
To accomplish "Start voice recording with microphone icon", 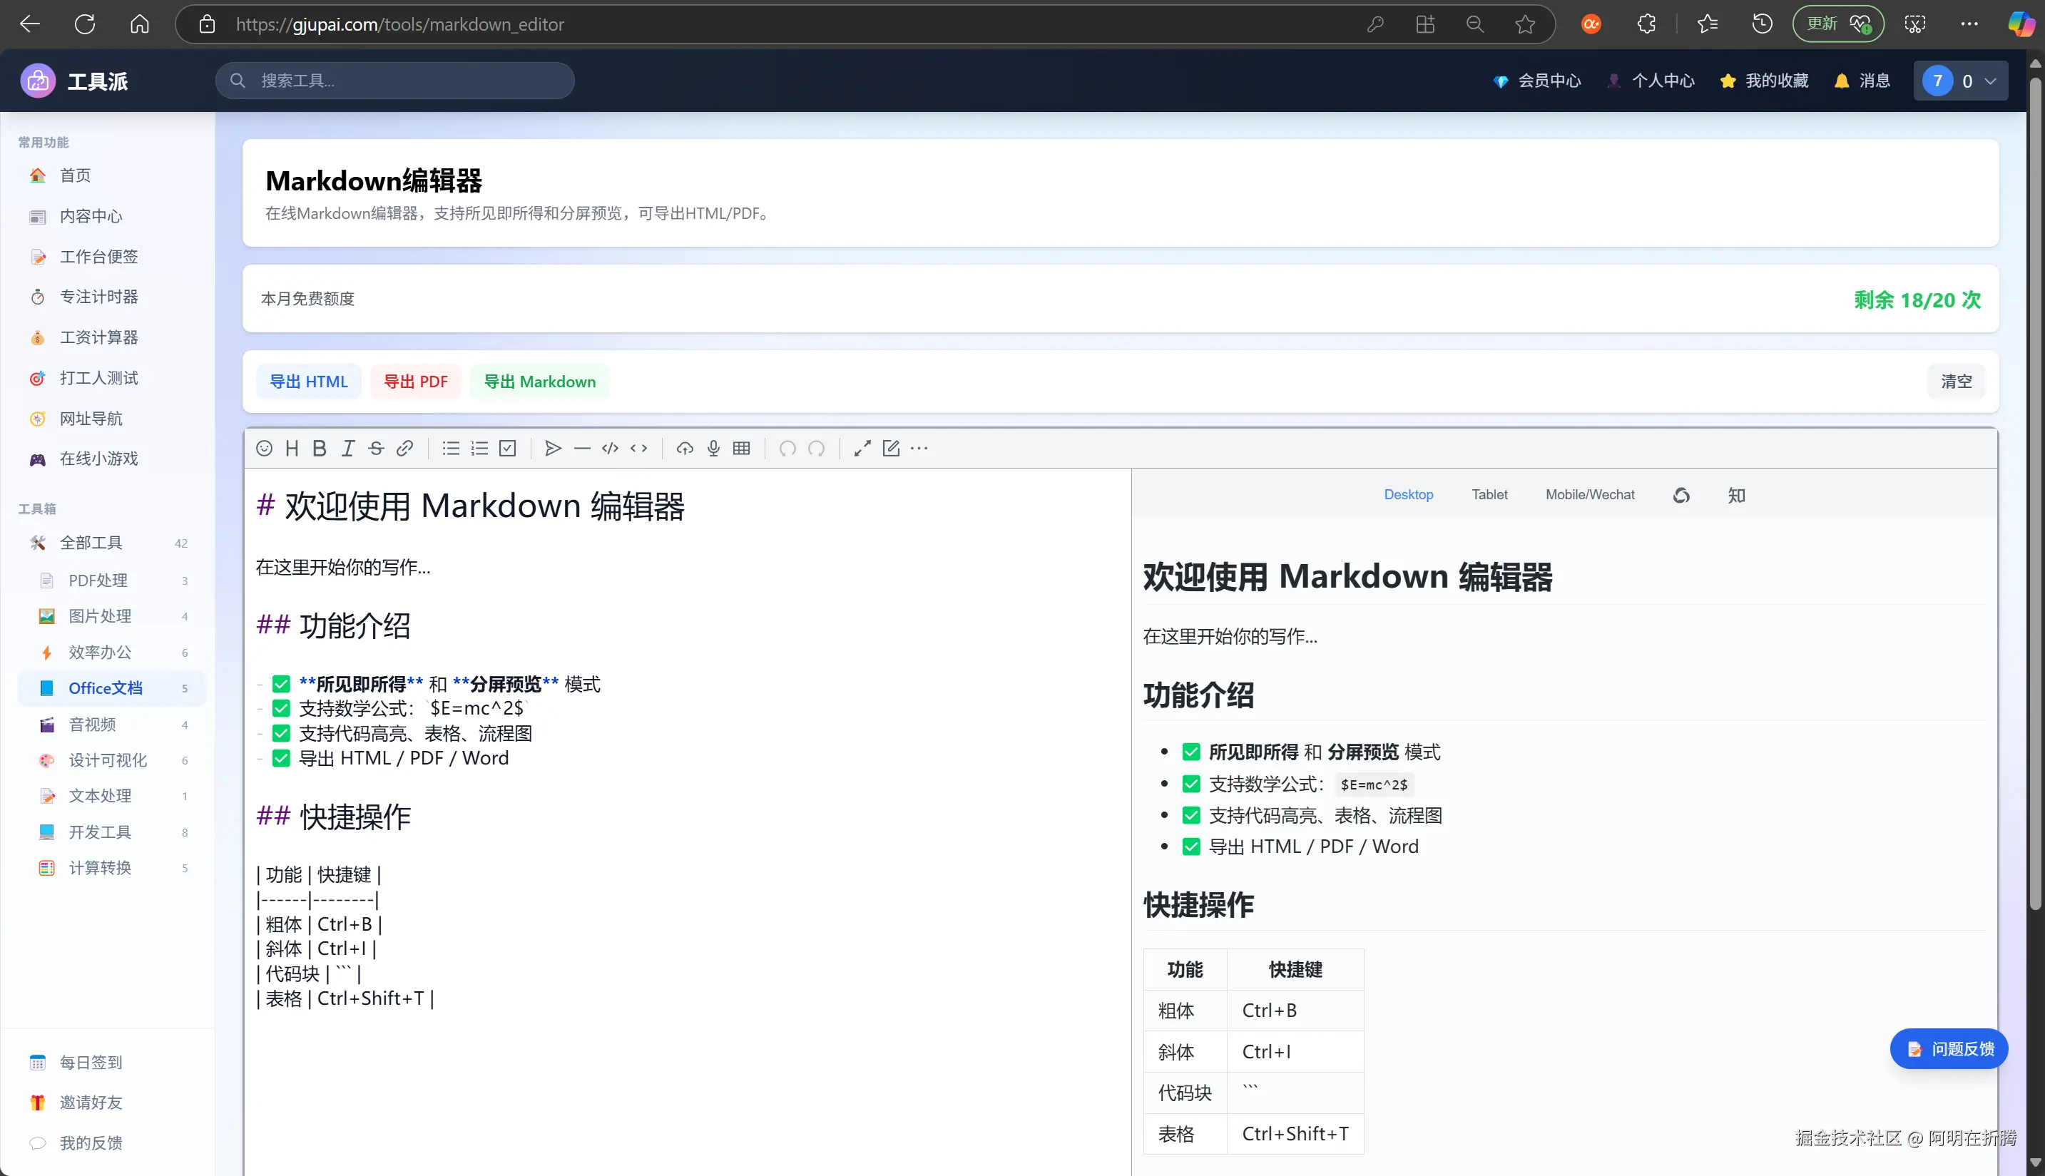I will pyautogui.click(x=713, y=449).
